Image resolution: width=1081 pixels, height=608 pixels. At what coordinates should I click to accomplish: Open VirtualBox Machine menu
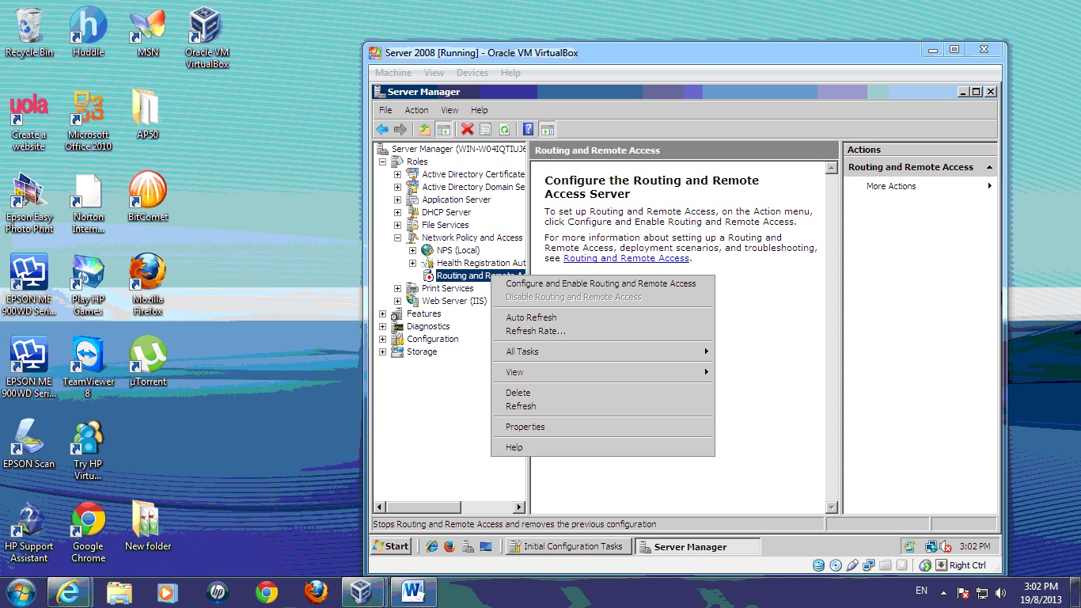pos(393,73)
